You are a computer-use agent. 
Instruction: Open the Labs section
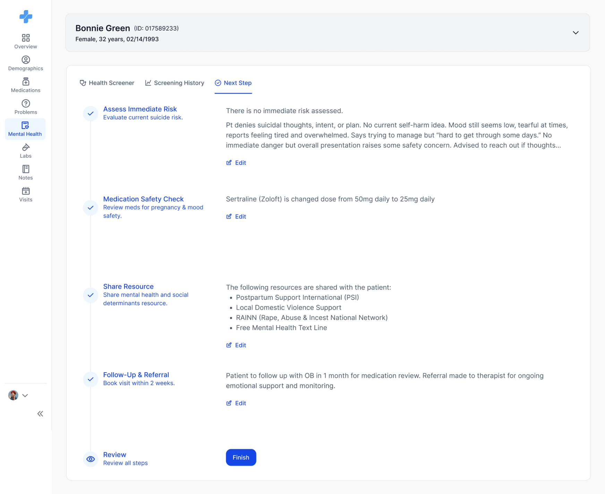26,151
